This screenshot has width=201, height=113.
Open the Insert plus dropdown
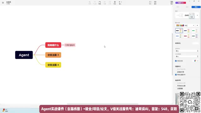120,3
